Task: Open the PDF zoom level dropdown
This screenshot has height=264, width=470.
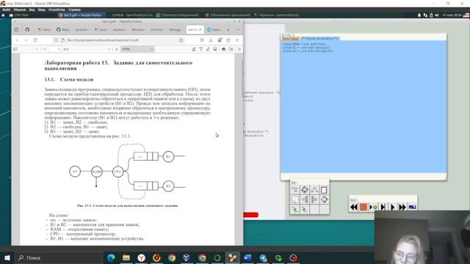Action: [137, 49]
